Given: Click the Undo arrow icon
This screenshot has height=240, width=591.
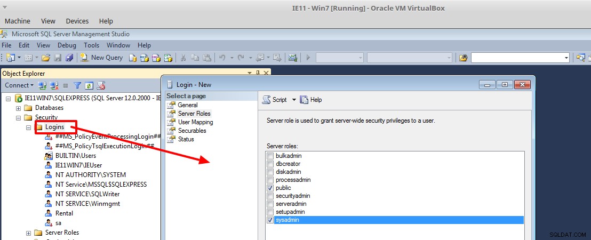Looking at the screenshot, I should click(222, 58).
